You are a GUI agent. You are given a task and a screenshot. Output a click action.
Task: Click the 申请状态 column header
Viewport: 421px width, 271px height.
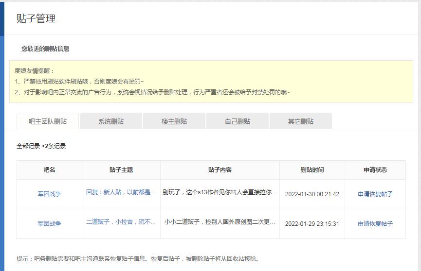375,170
